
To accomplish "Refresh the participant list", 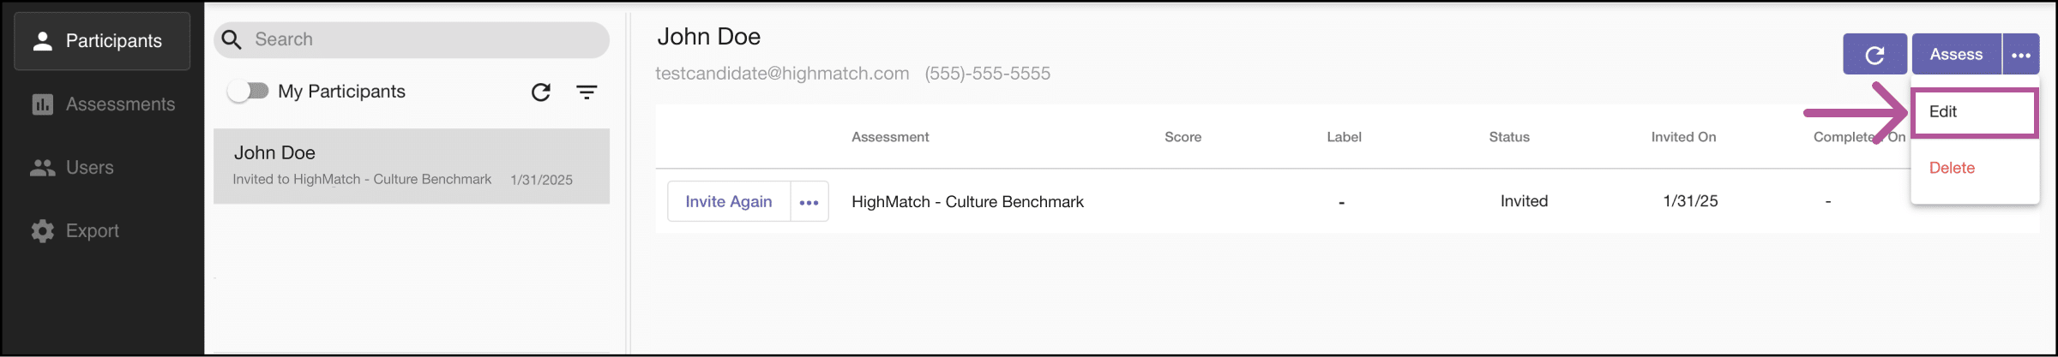I will (540, 92).
